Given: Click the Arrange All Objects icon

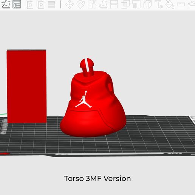Looking at the screenshot, I should 17,4.
